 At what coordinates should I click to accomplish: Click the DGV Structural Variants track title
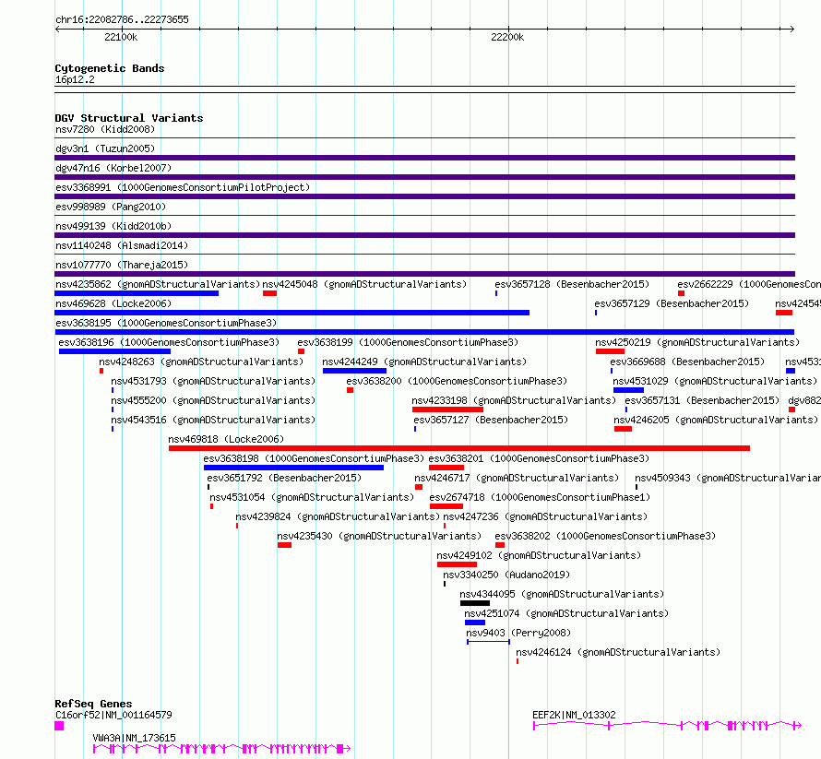(x=129, y=118)
